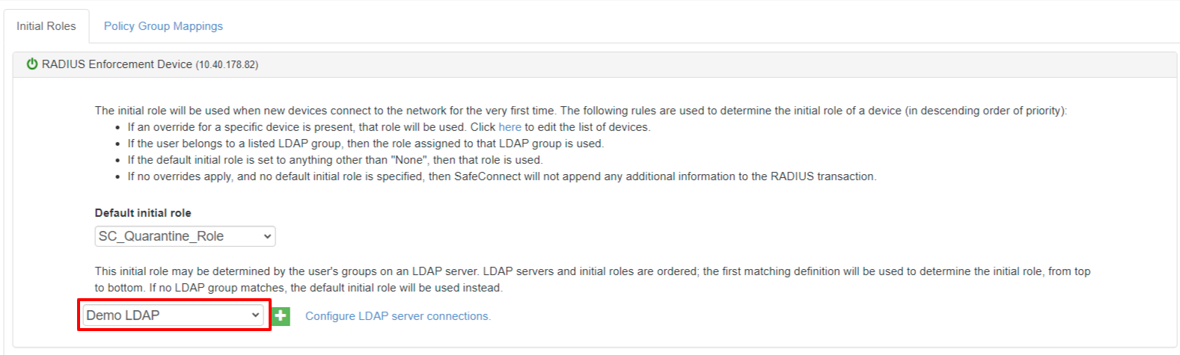The image size is (1180, 355).
Task: Click the 'Default initial role' label
Action: (x=143, y=213)
